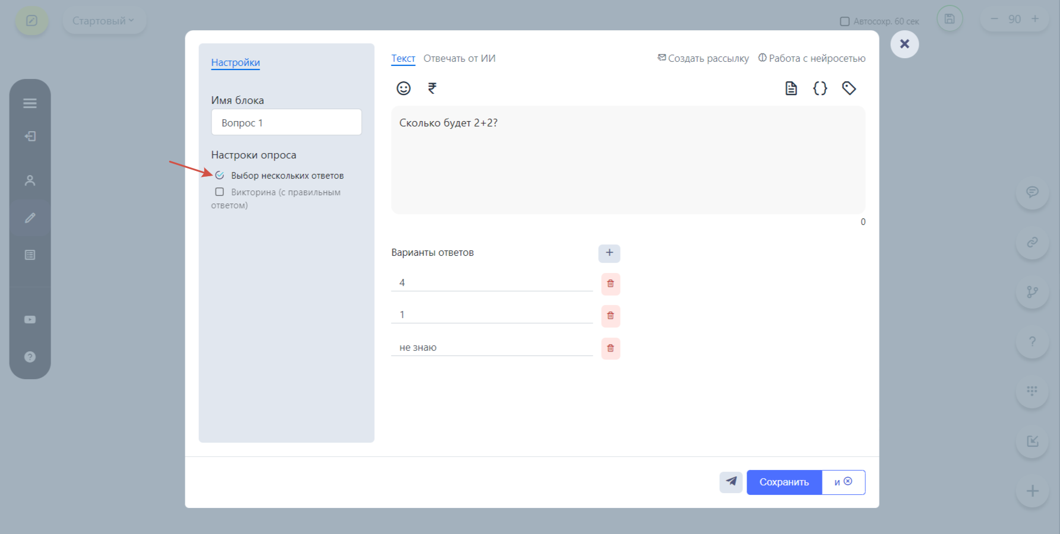Toggle 'Автосохр. 60 сек' checkbox

pos(844,21)
